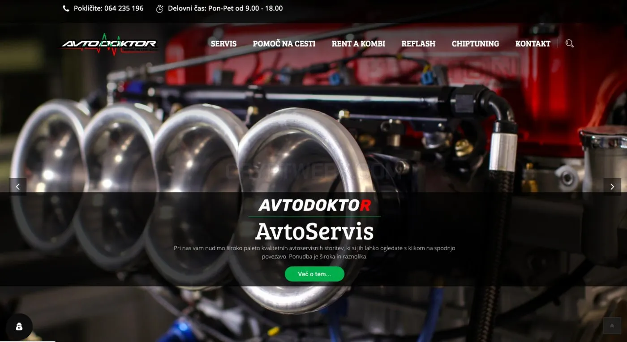The height and width of the screenshot is (342, 627).
Task: Click the phone number 064 235 196
Action: click(x=124, y=8)
